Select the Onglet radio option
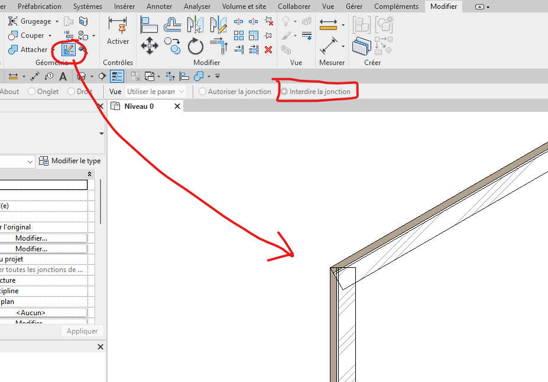548x382 pixels. (44, 92)
